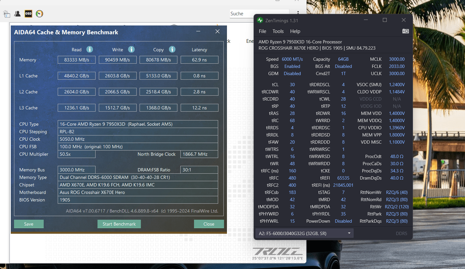The image size is (465, 269).
Task: Open the memory module dropdown A2: F5-6000J3040G32G
Action: [x=305, y=233]
